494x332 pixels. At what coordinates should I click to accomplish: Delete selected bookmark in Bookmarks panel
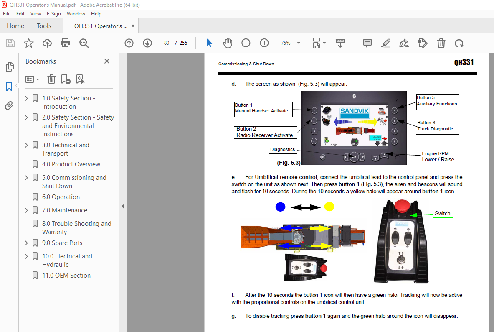click(x=51, y=79)
